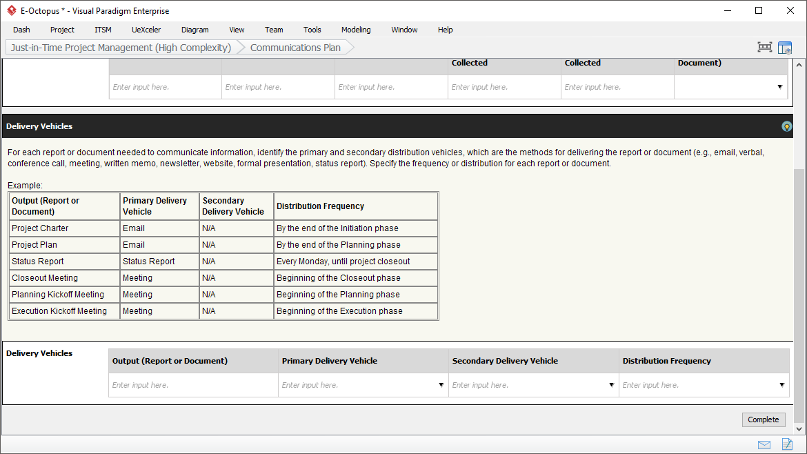Screen dimensions: 807x454
Task: Click the scroll-down arrow on vertical scrollbar
Action: pyautogui.click(x=799, y=428)
